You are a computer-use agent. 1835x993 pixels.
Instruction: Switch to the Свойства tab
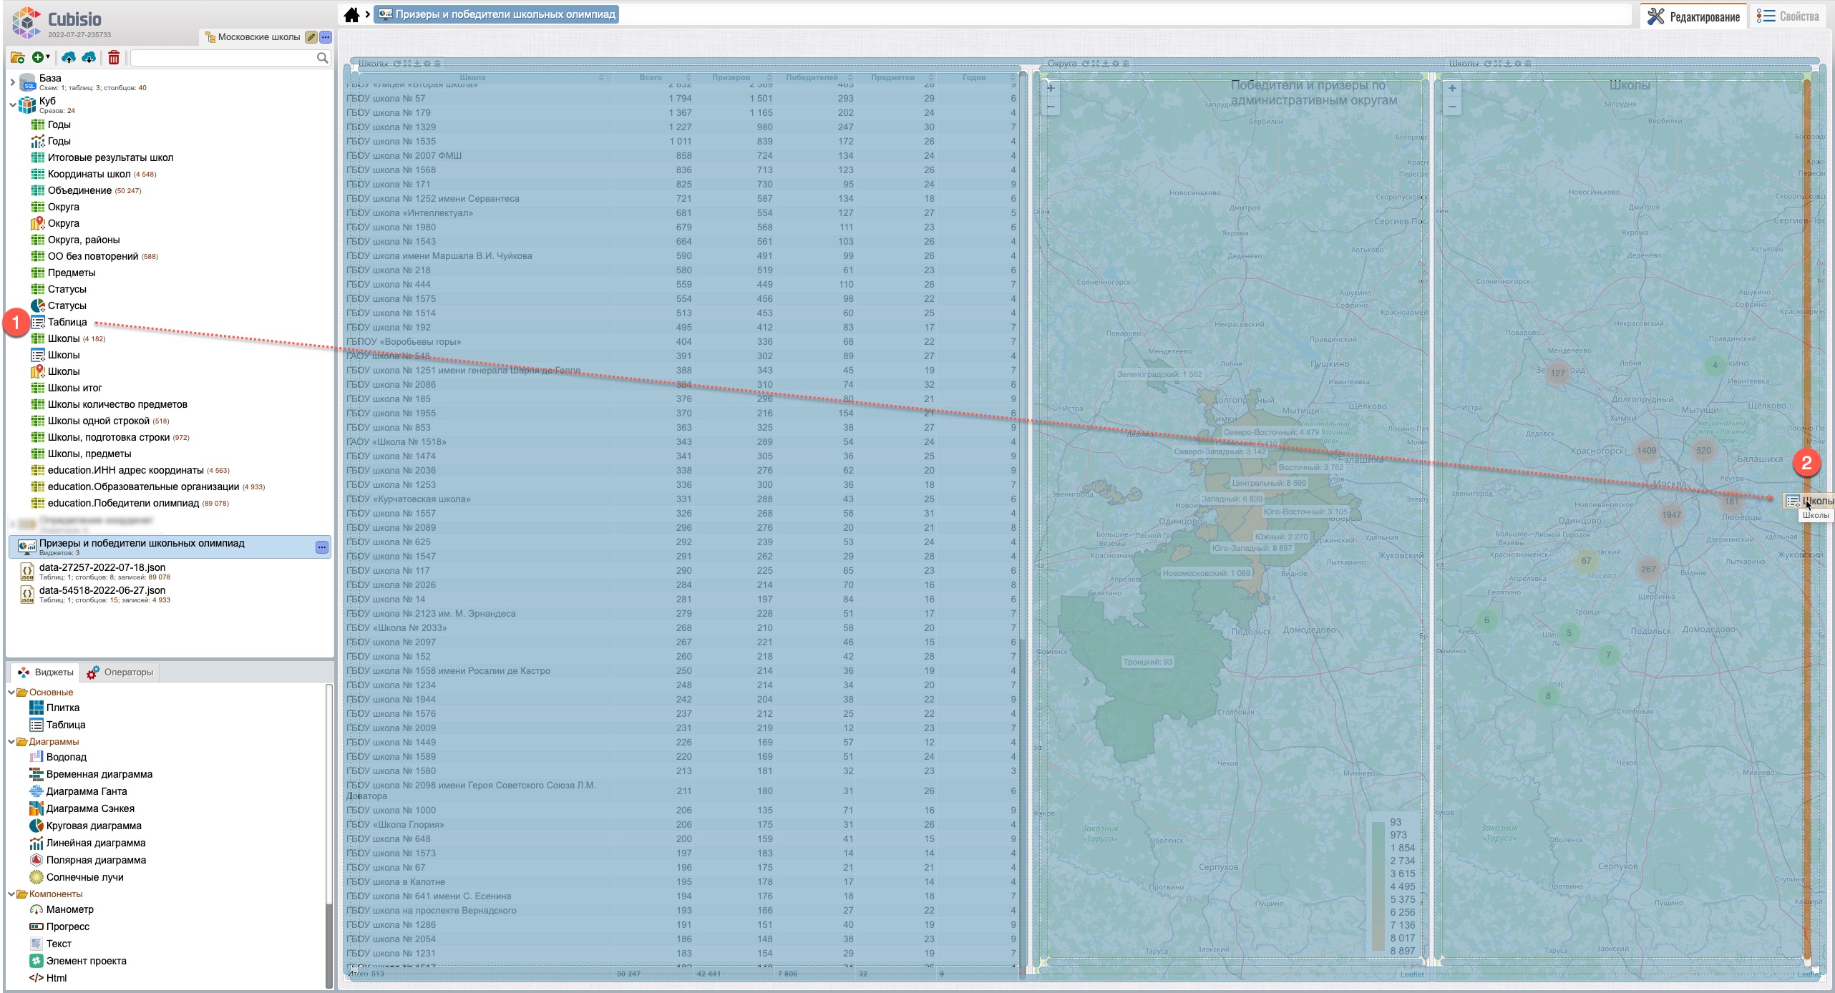(1788, 16)
